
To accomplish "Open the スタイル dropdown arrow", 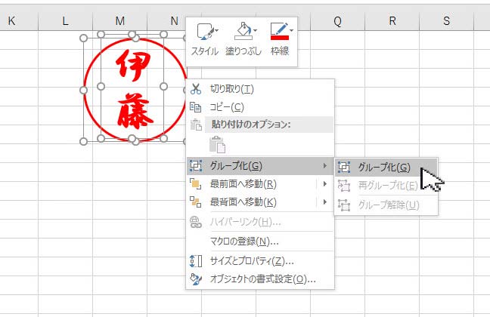I will click(x=216, y=31).
